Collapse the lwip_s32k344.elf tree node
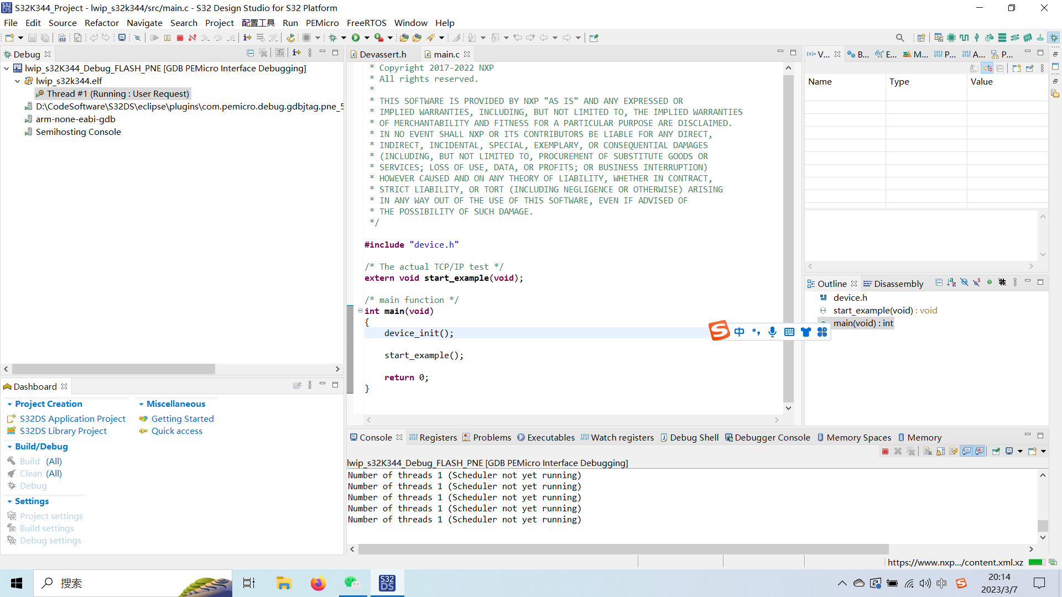This screenshot has width=1062, height=597. click(x=18, y=81)
